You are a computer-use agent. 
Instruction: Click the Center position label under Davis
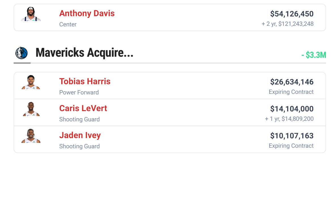click(68, 24)
